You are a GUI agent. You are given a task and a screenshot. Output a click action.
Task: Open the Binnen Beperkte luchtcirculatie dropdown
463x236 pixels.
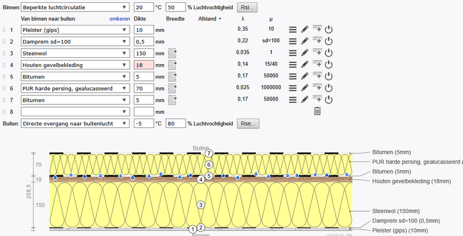pos(75,8)
